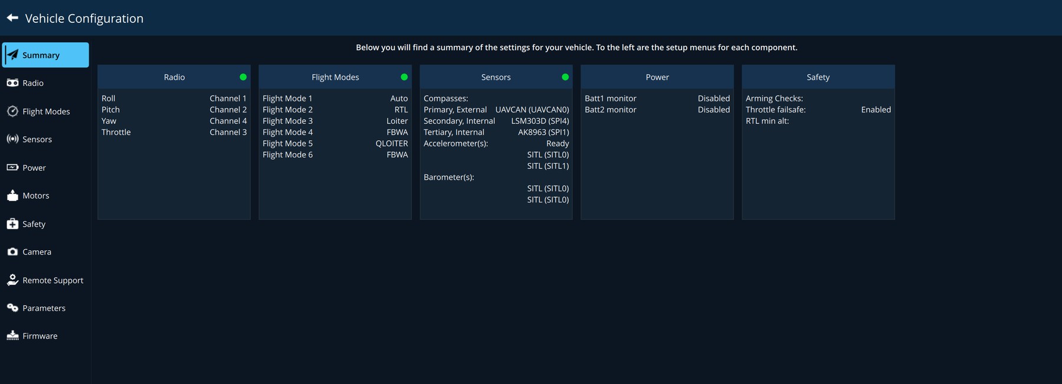1062x384 pixels.
Task: Click Channel 4 value for Yaw
Action: [x=228, y=121]
